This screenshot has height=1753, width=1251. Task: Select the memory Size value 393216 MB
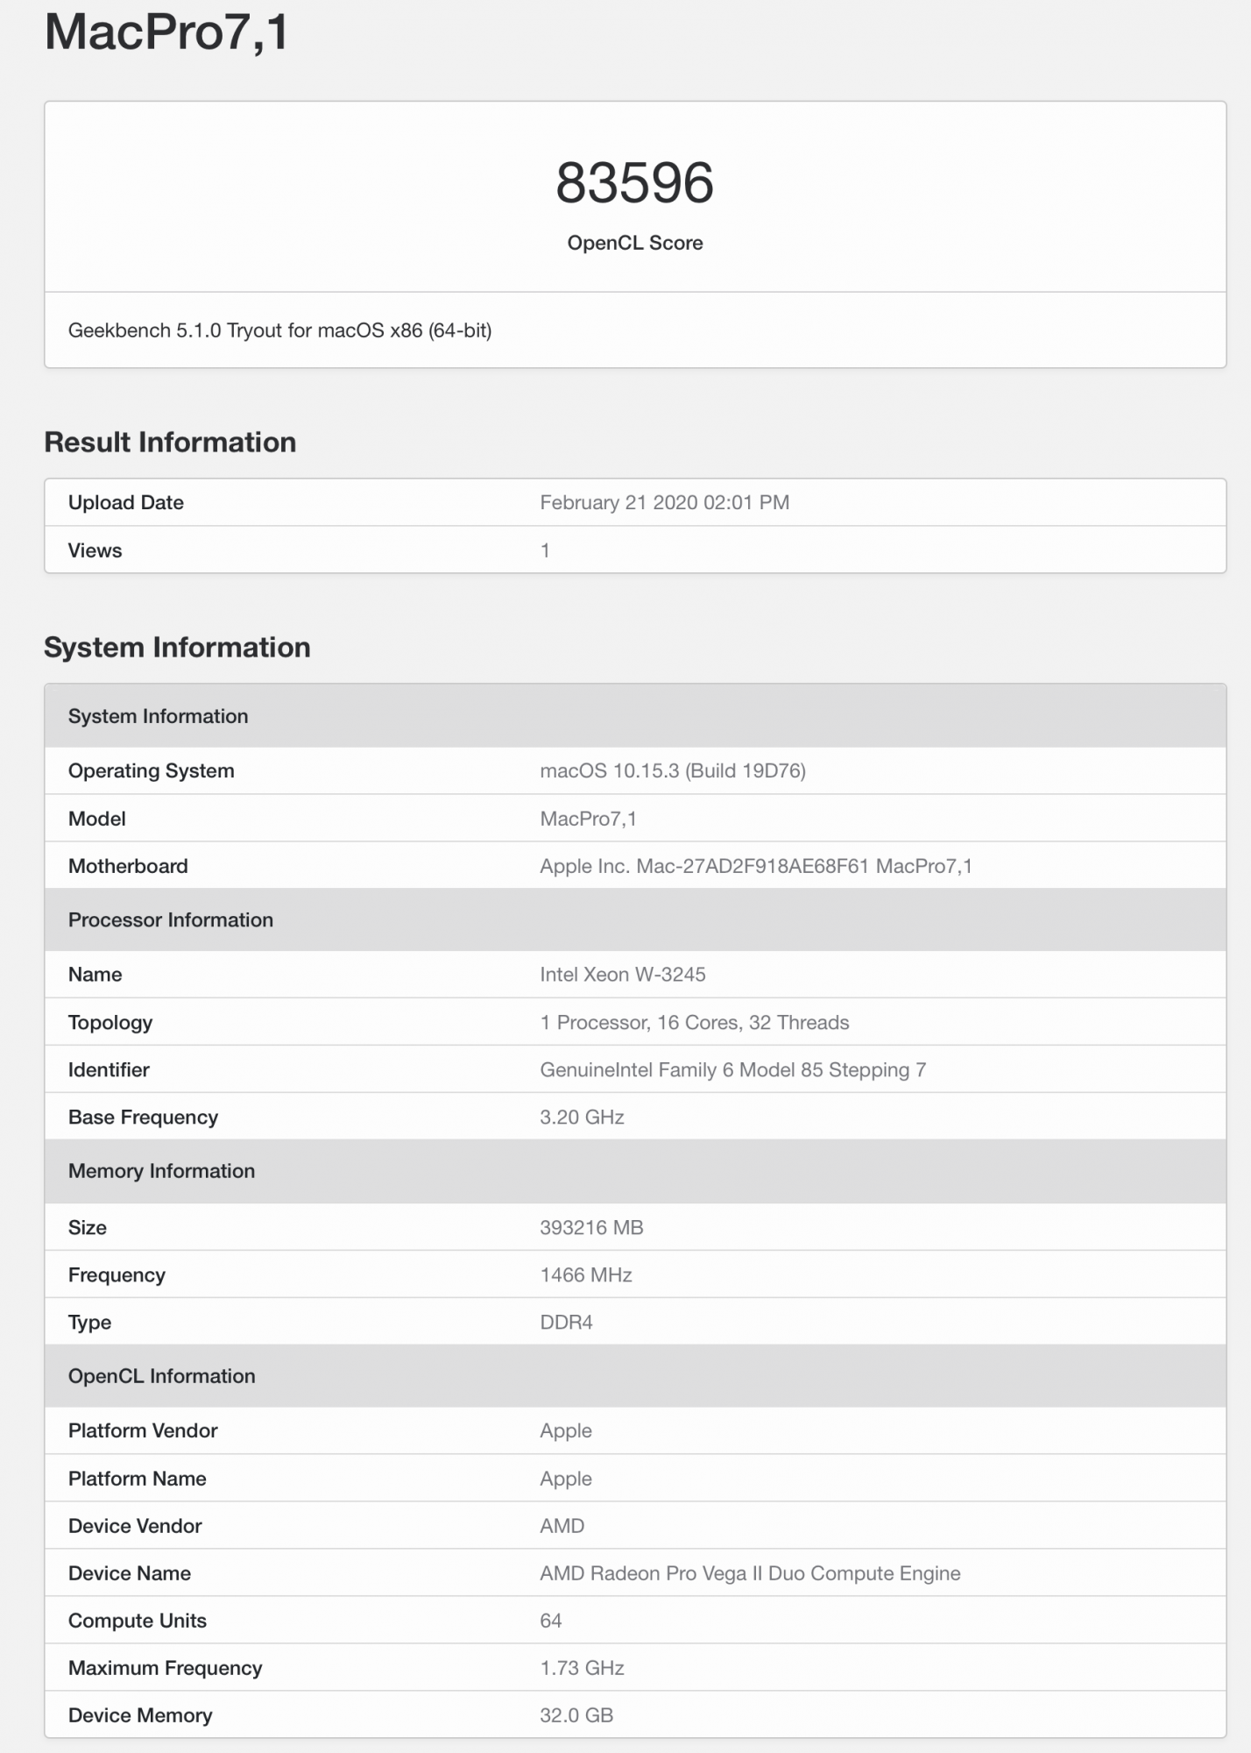click(591, 1227)
